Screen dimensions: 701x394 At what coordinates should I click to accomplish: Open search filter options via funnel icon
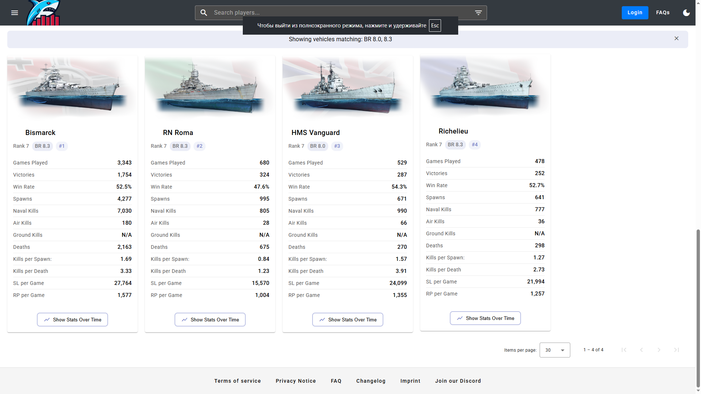pyautogui.click(x=478, y=12)
